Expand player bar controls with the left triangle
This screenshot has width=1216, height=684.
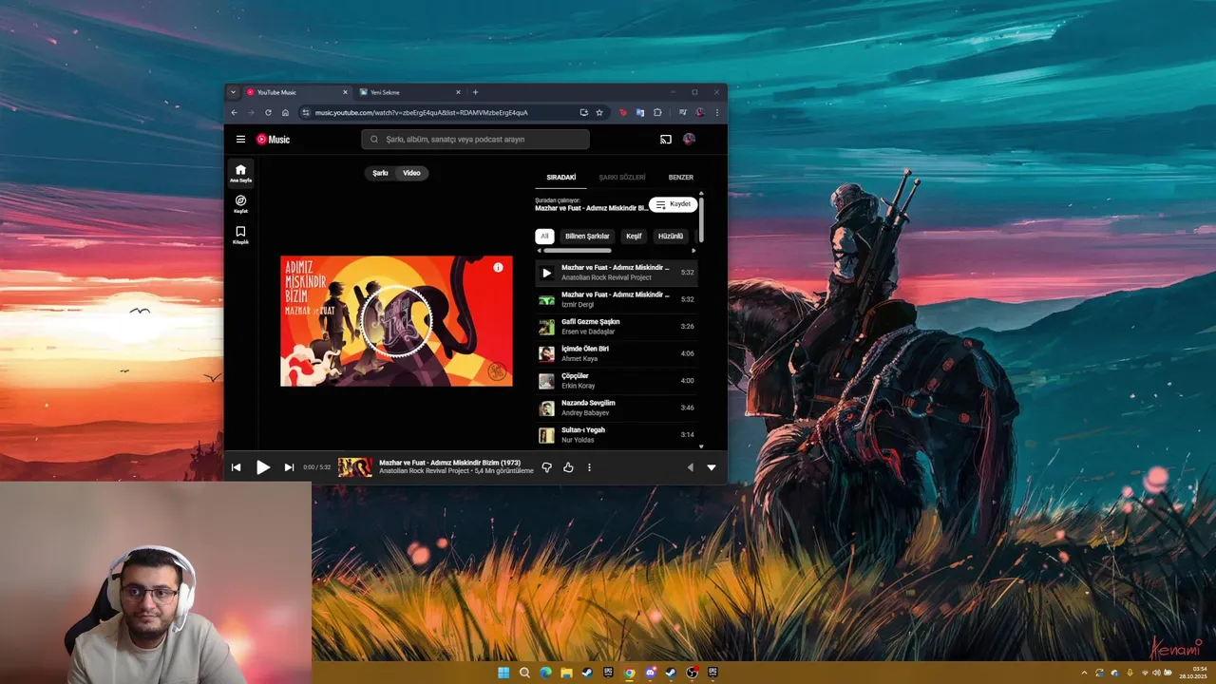tap(690, 467)
